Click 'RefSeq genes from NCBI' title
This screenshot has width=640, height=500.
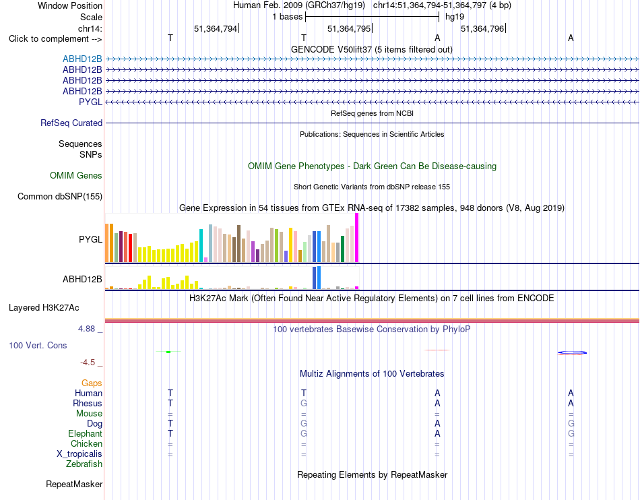(372, 113)
